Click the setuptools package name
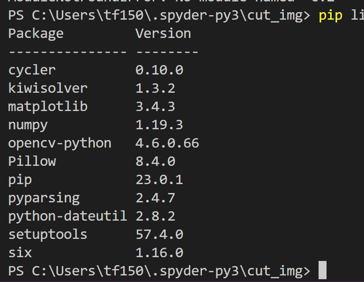Image resolution: width=364 pixels, height=282 pixels. (x=48, y=234)
